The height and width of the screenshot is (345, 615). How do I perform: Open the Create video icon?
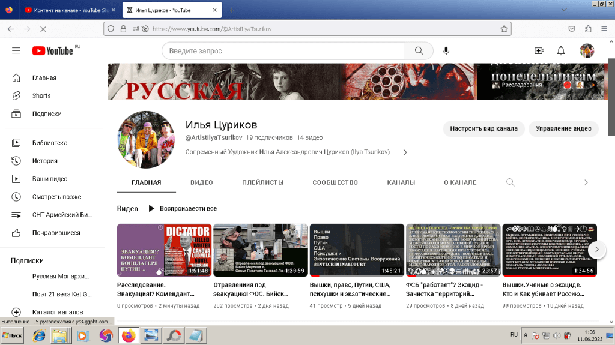539,51
